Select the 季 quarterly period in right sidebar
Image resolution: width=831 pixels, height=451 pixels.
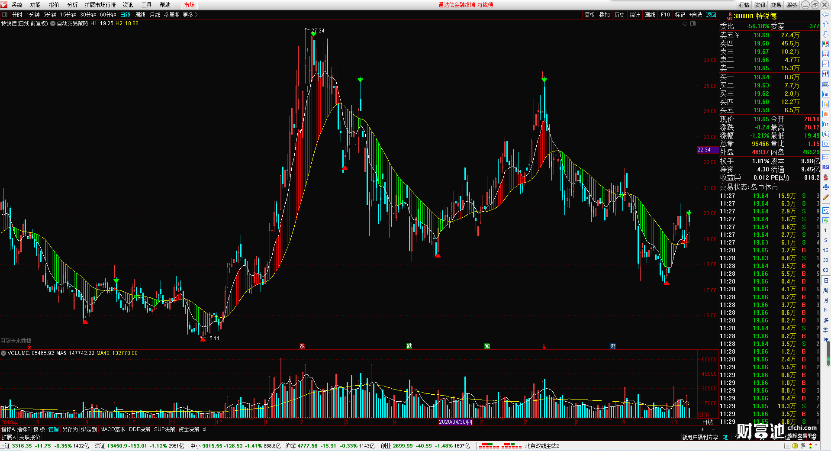[x=825, y=330]
